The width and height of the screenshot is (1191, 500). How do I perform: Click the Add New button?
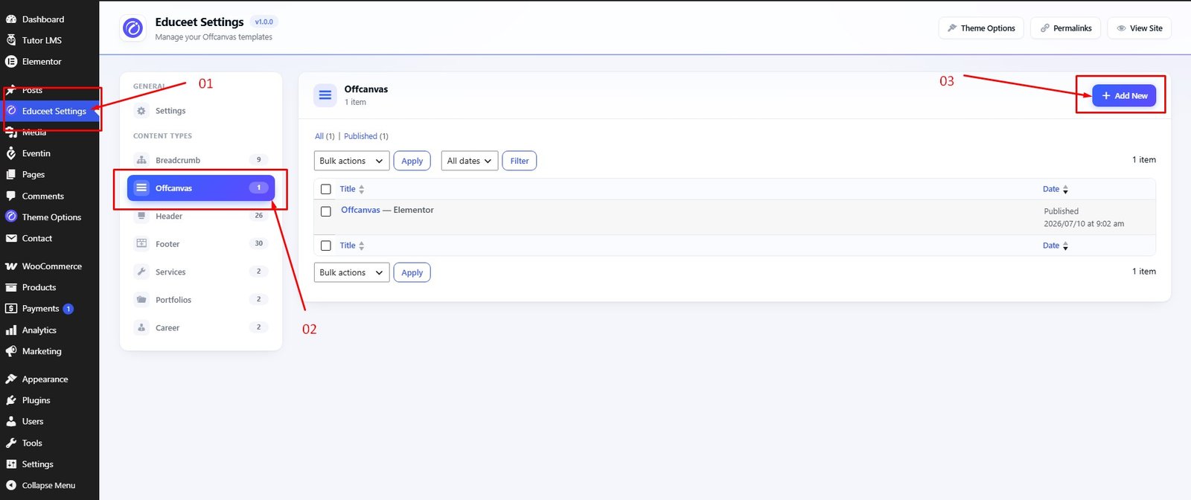[x=1124, y=96]
